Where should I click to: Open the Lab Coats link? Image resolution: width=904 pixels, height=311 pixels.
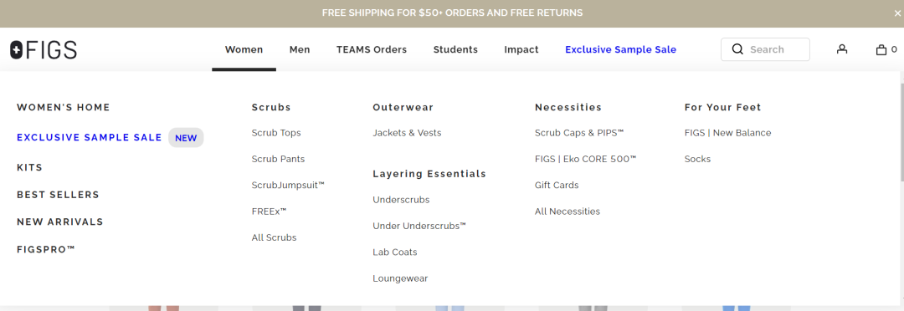[395, 252]
